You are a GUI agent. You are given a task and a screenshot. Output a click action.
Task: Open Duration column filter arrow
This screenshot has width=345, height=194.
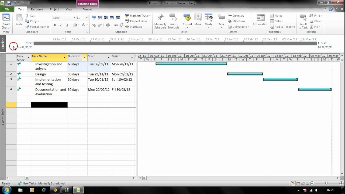pos(84,57)
